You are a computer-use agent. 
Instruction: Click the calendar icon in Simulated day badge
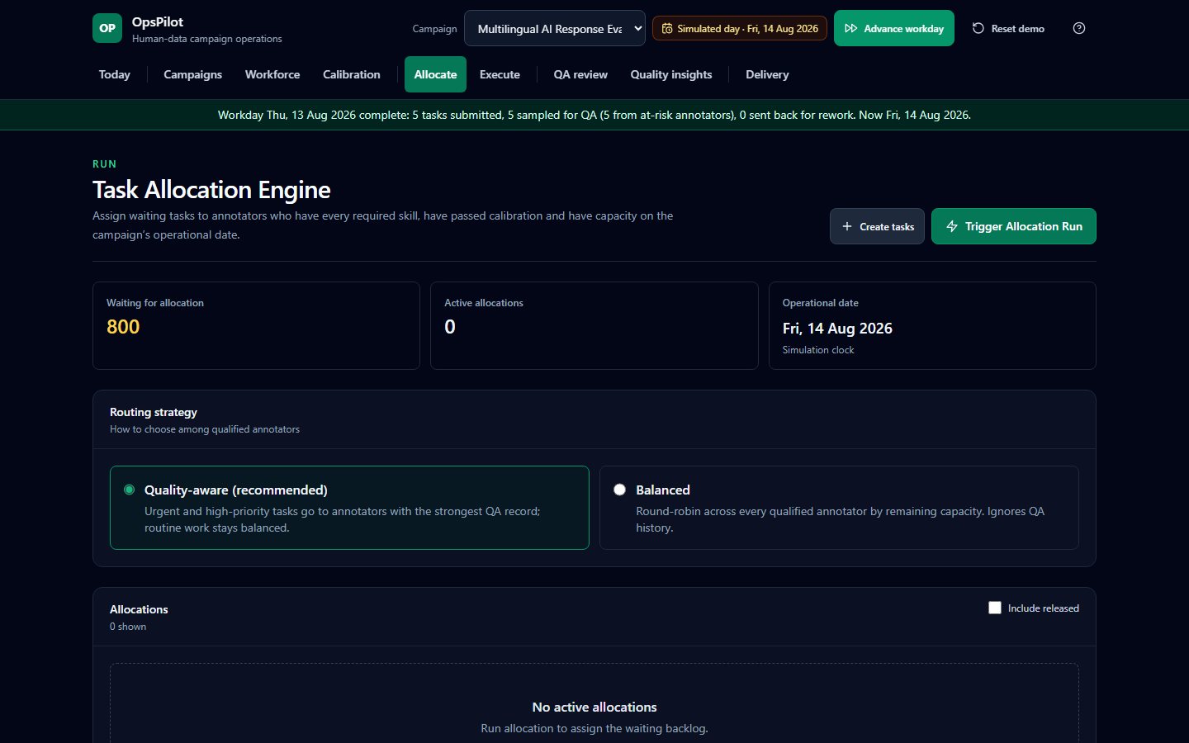click(x=667, y=28)
